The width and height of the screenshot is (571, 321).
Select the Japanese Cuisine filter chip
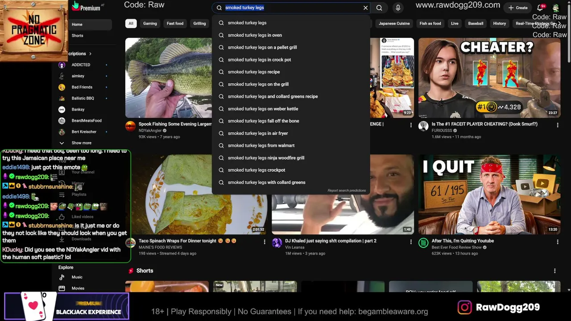point(394,23)
